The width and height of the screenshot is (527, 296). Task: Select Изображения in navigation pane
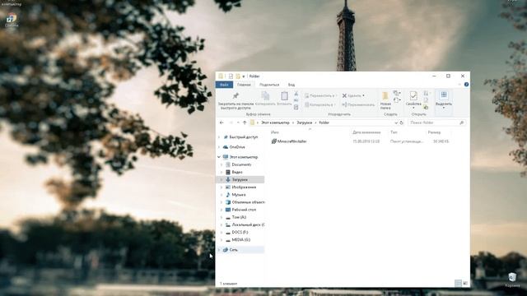pyautogui.click(x=244, y=187)
